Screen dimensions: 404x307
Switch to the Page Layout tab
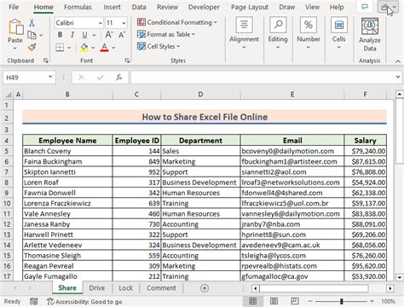pos(250,7)
